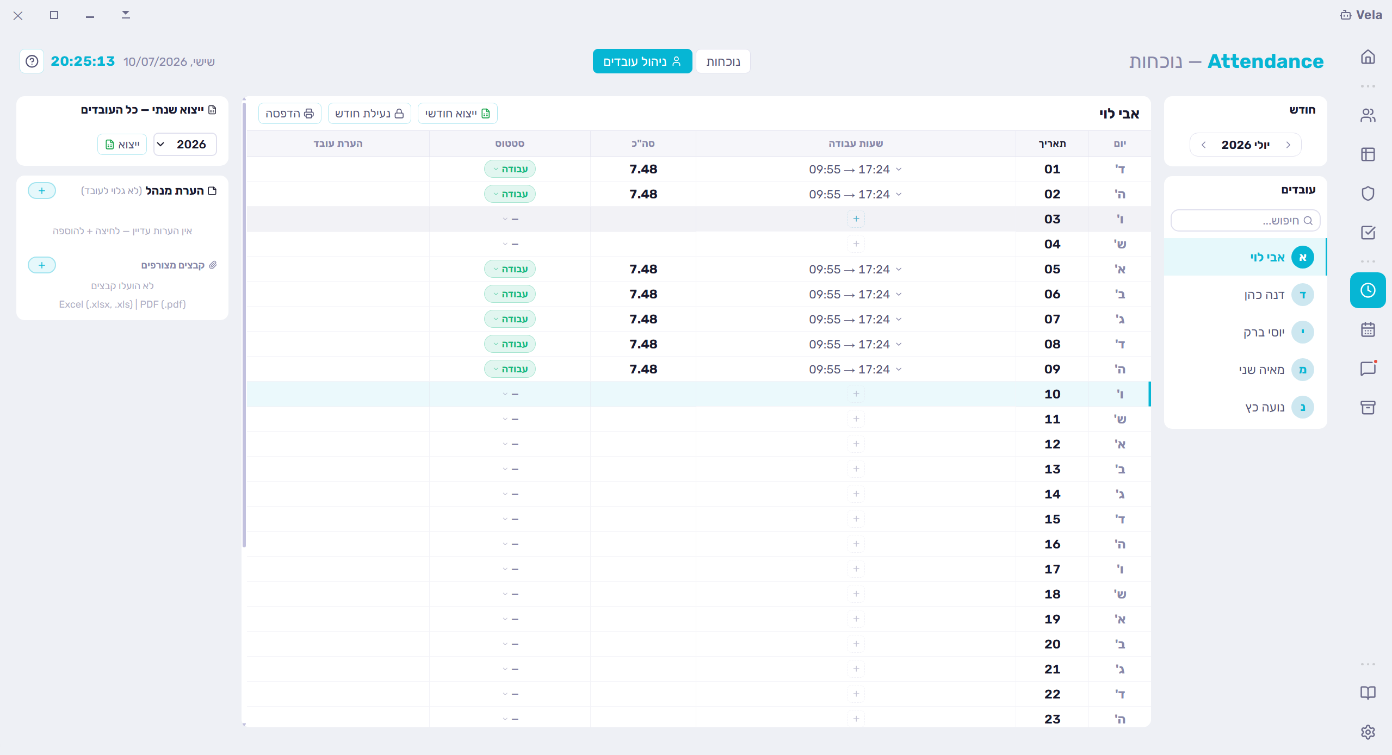Switch to the נוכחות tab
Screen dimensions: 1392x755
(723, 61)
